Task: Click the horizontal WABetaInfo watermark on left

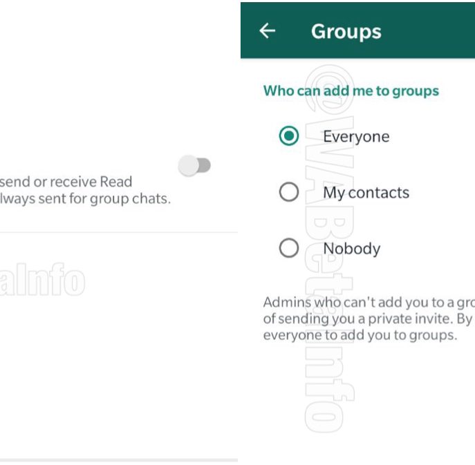Action: [x=41, y=282]
